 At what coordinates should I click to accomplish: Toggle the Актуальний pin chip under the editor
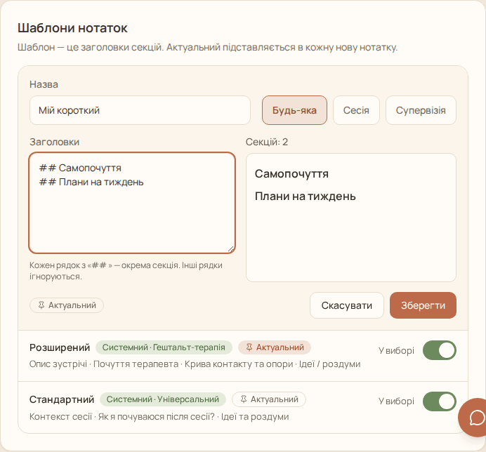(67, 305)
